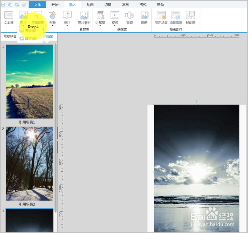
Task: Open the 文件 menu
Action: [38, 5]
